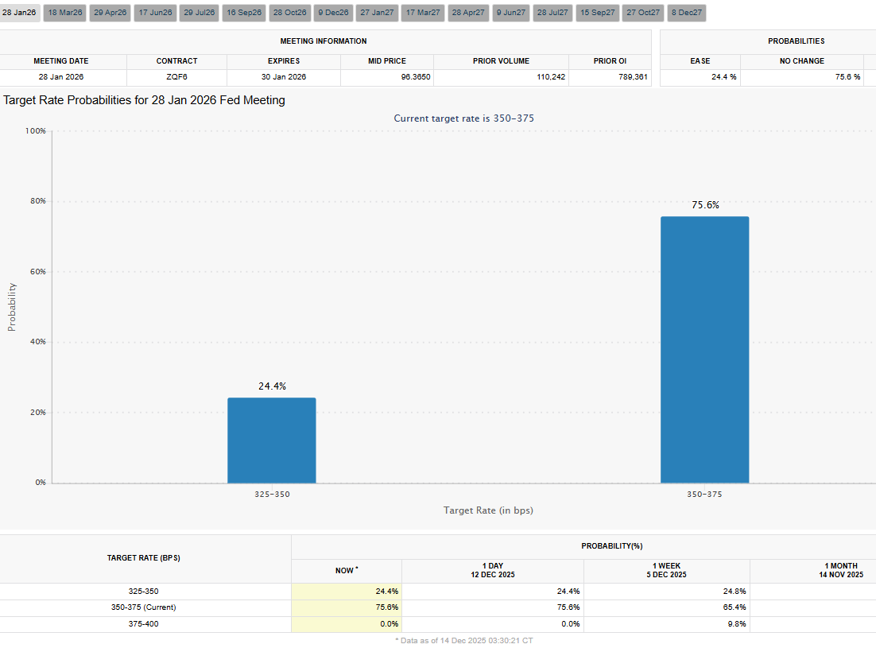Switch to the 28 Apr27 tab
The image size is (876, 648).
click(x=468, y=13)
